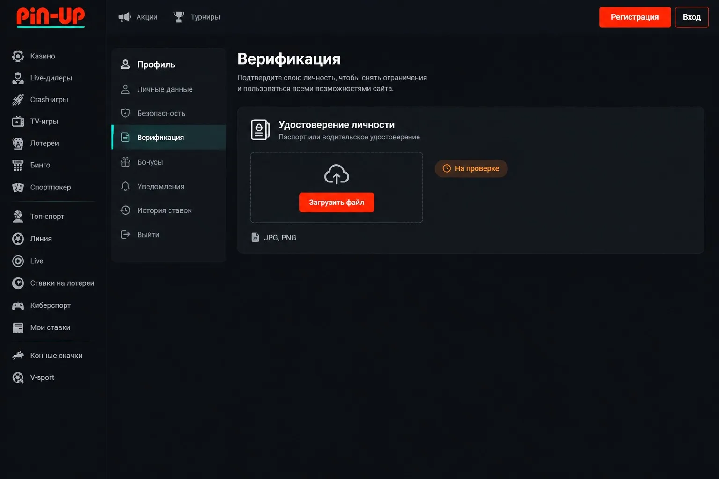This screenshot has height=479, width=719.
Task: Click the Вход button
Action: (692, 17)
